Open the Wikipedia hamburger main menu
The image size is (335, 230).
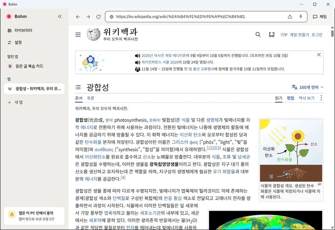pos(78,35)
